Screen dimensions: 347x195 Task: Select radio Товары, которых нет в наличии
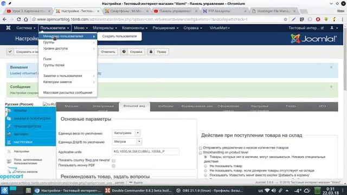(205, 157)
